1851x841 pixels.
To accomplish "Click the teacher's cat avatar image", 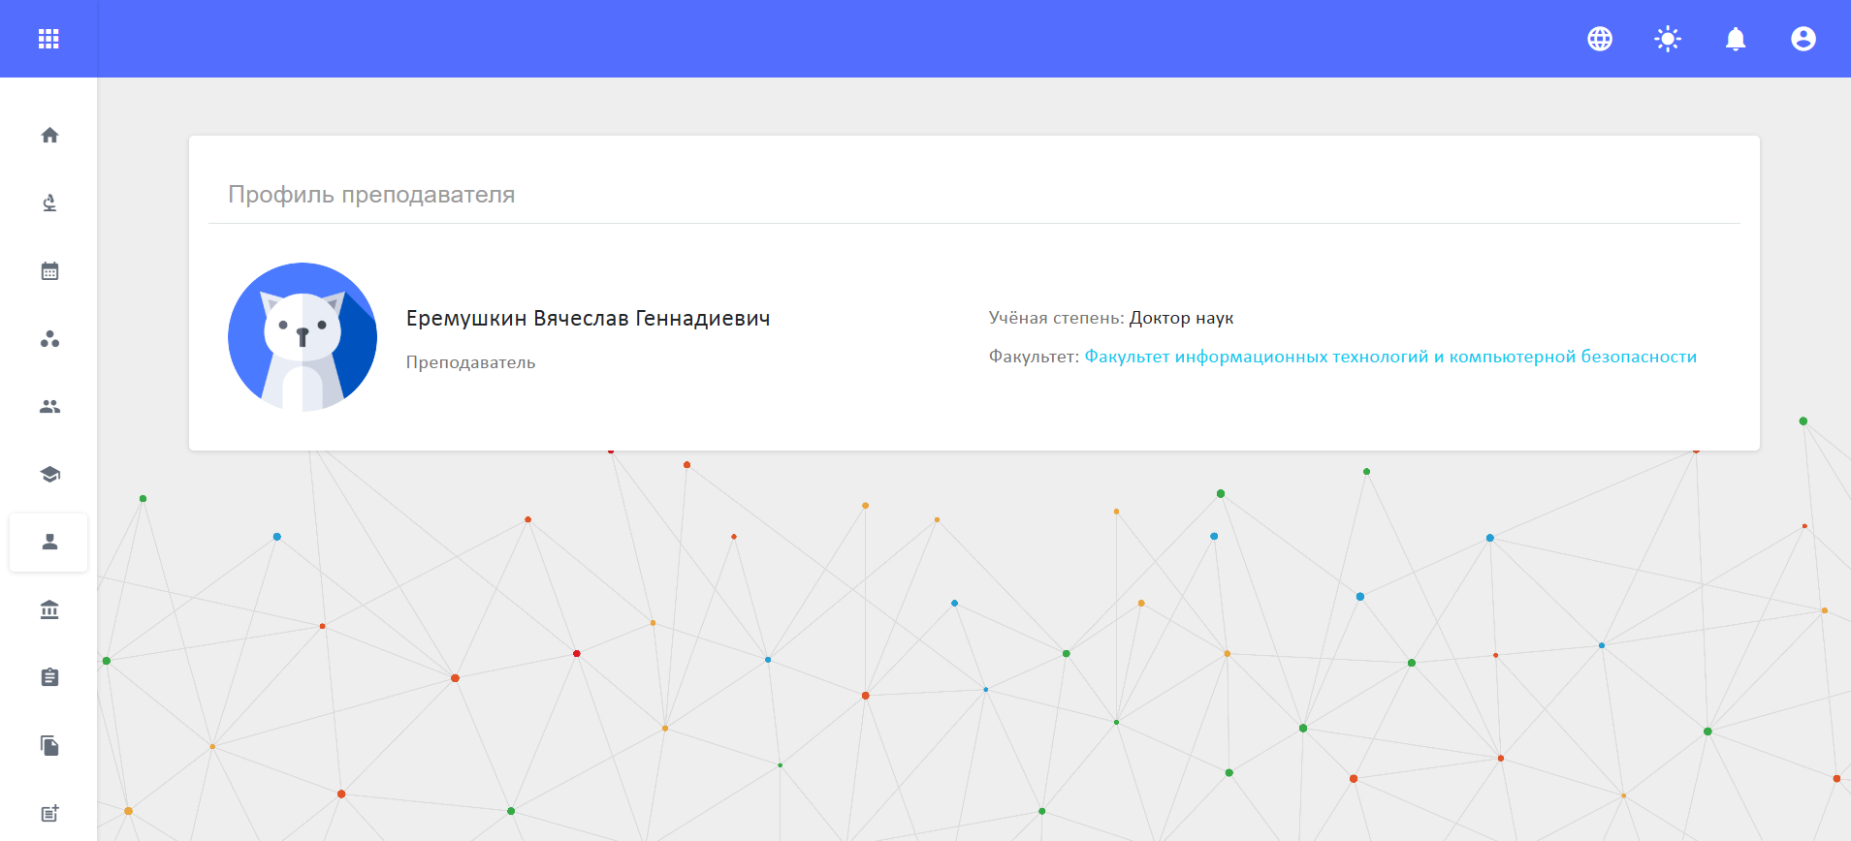I will point(303,337).
